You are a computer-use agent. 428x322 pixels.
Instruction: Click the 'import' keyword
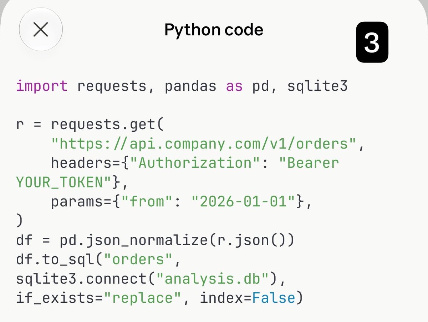[x=42, y=86]
